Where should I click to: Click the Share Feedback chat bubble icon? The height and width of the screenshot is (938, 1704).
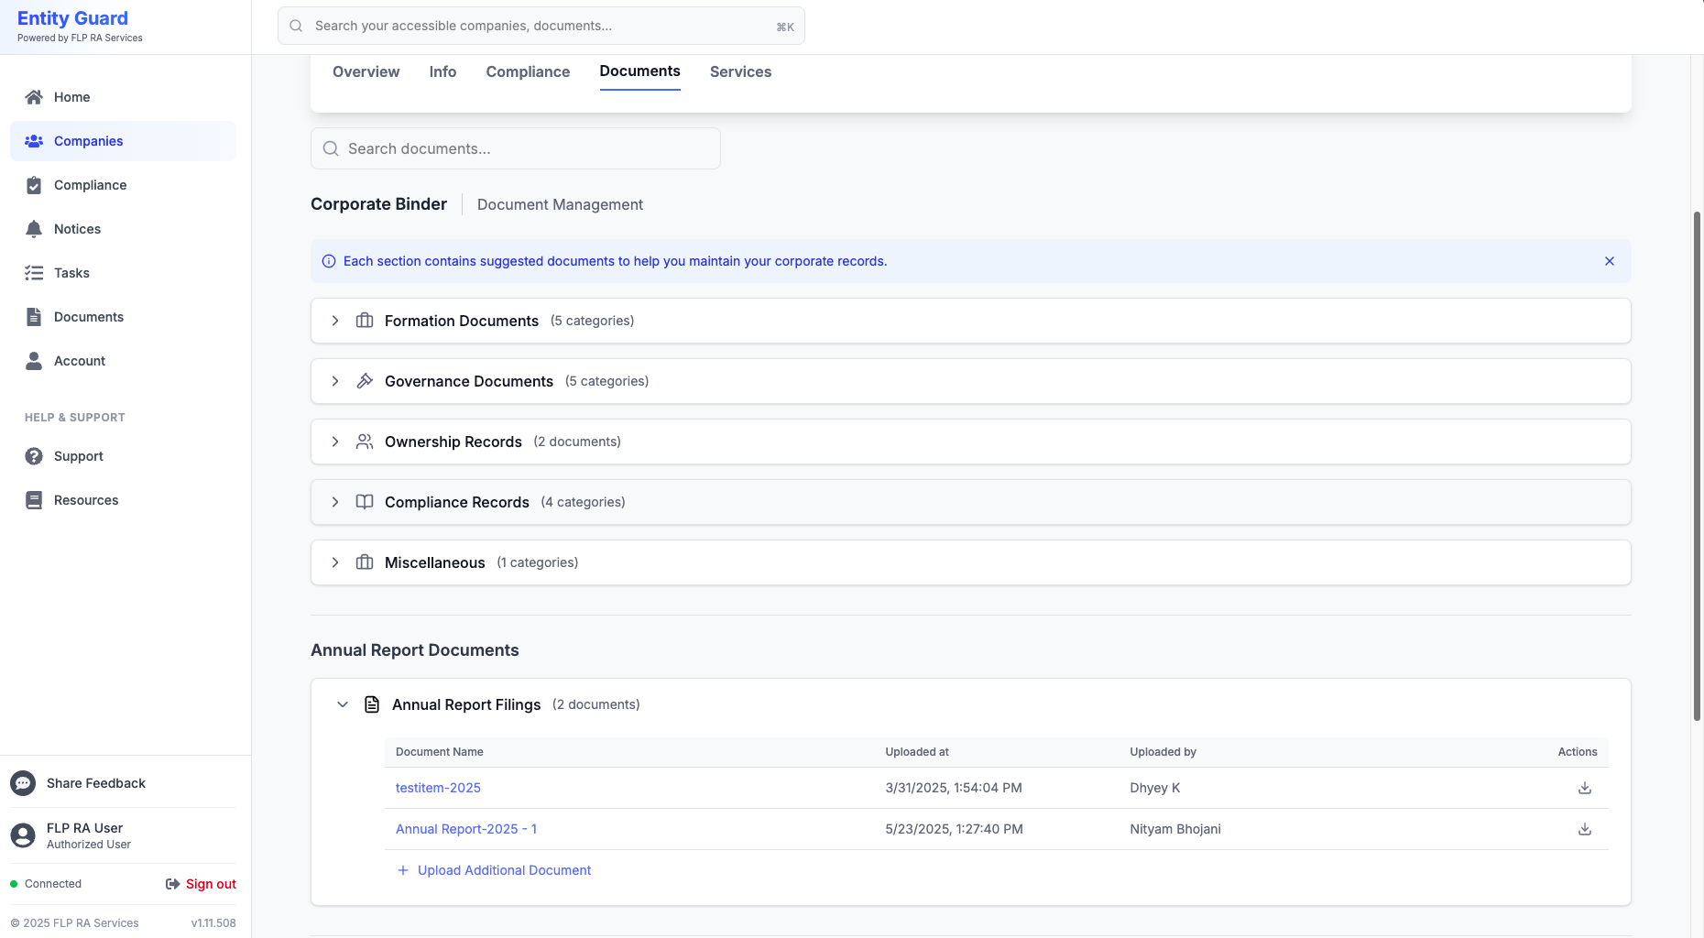tap(23, 783)
